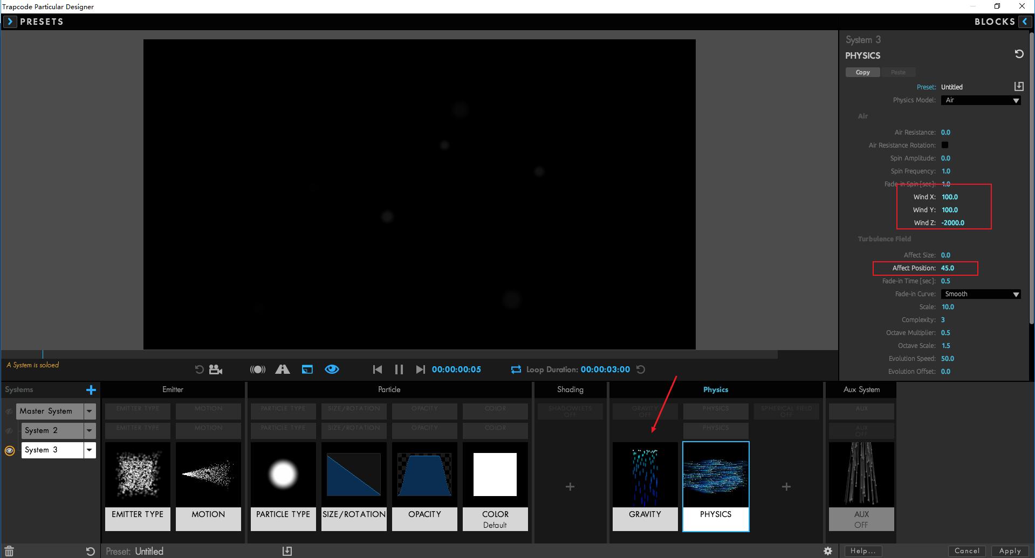Screen dimensions: 1035x558
Task: Click the Copy button
Action: 862,72
